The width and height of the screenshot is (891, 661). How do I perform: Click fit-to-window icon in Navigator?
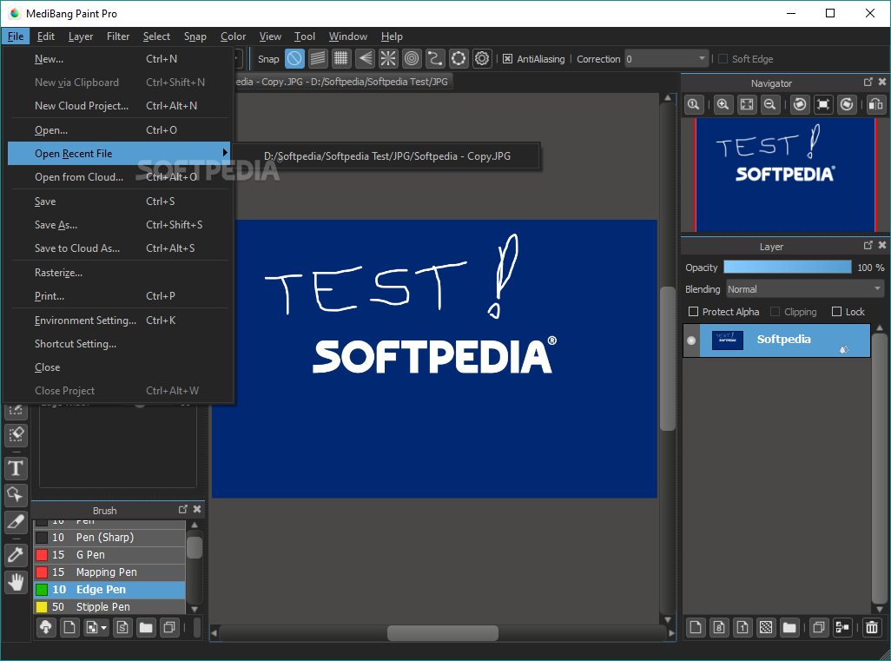click(747, 104)
